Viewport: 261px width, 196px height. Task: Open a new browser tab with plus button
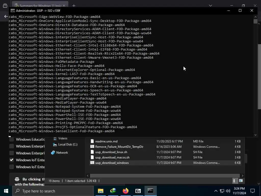[74, 6]
